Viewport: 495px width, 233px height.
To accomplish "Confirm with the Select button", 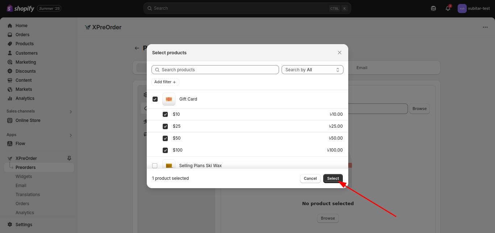I will tap(333, 178).
